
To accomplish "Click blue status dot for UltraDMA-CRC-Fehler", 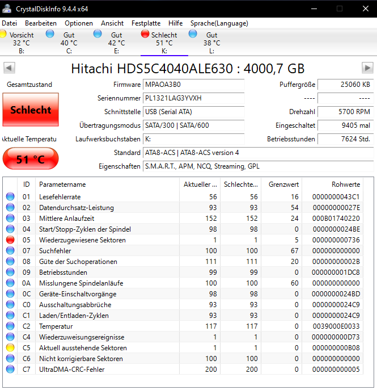I will pyautogui.click(x=10, y=369).
